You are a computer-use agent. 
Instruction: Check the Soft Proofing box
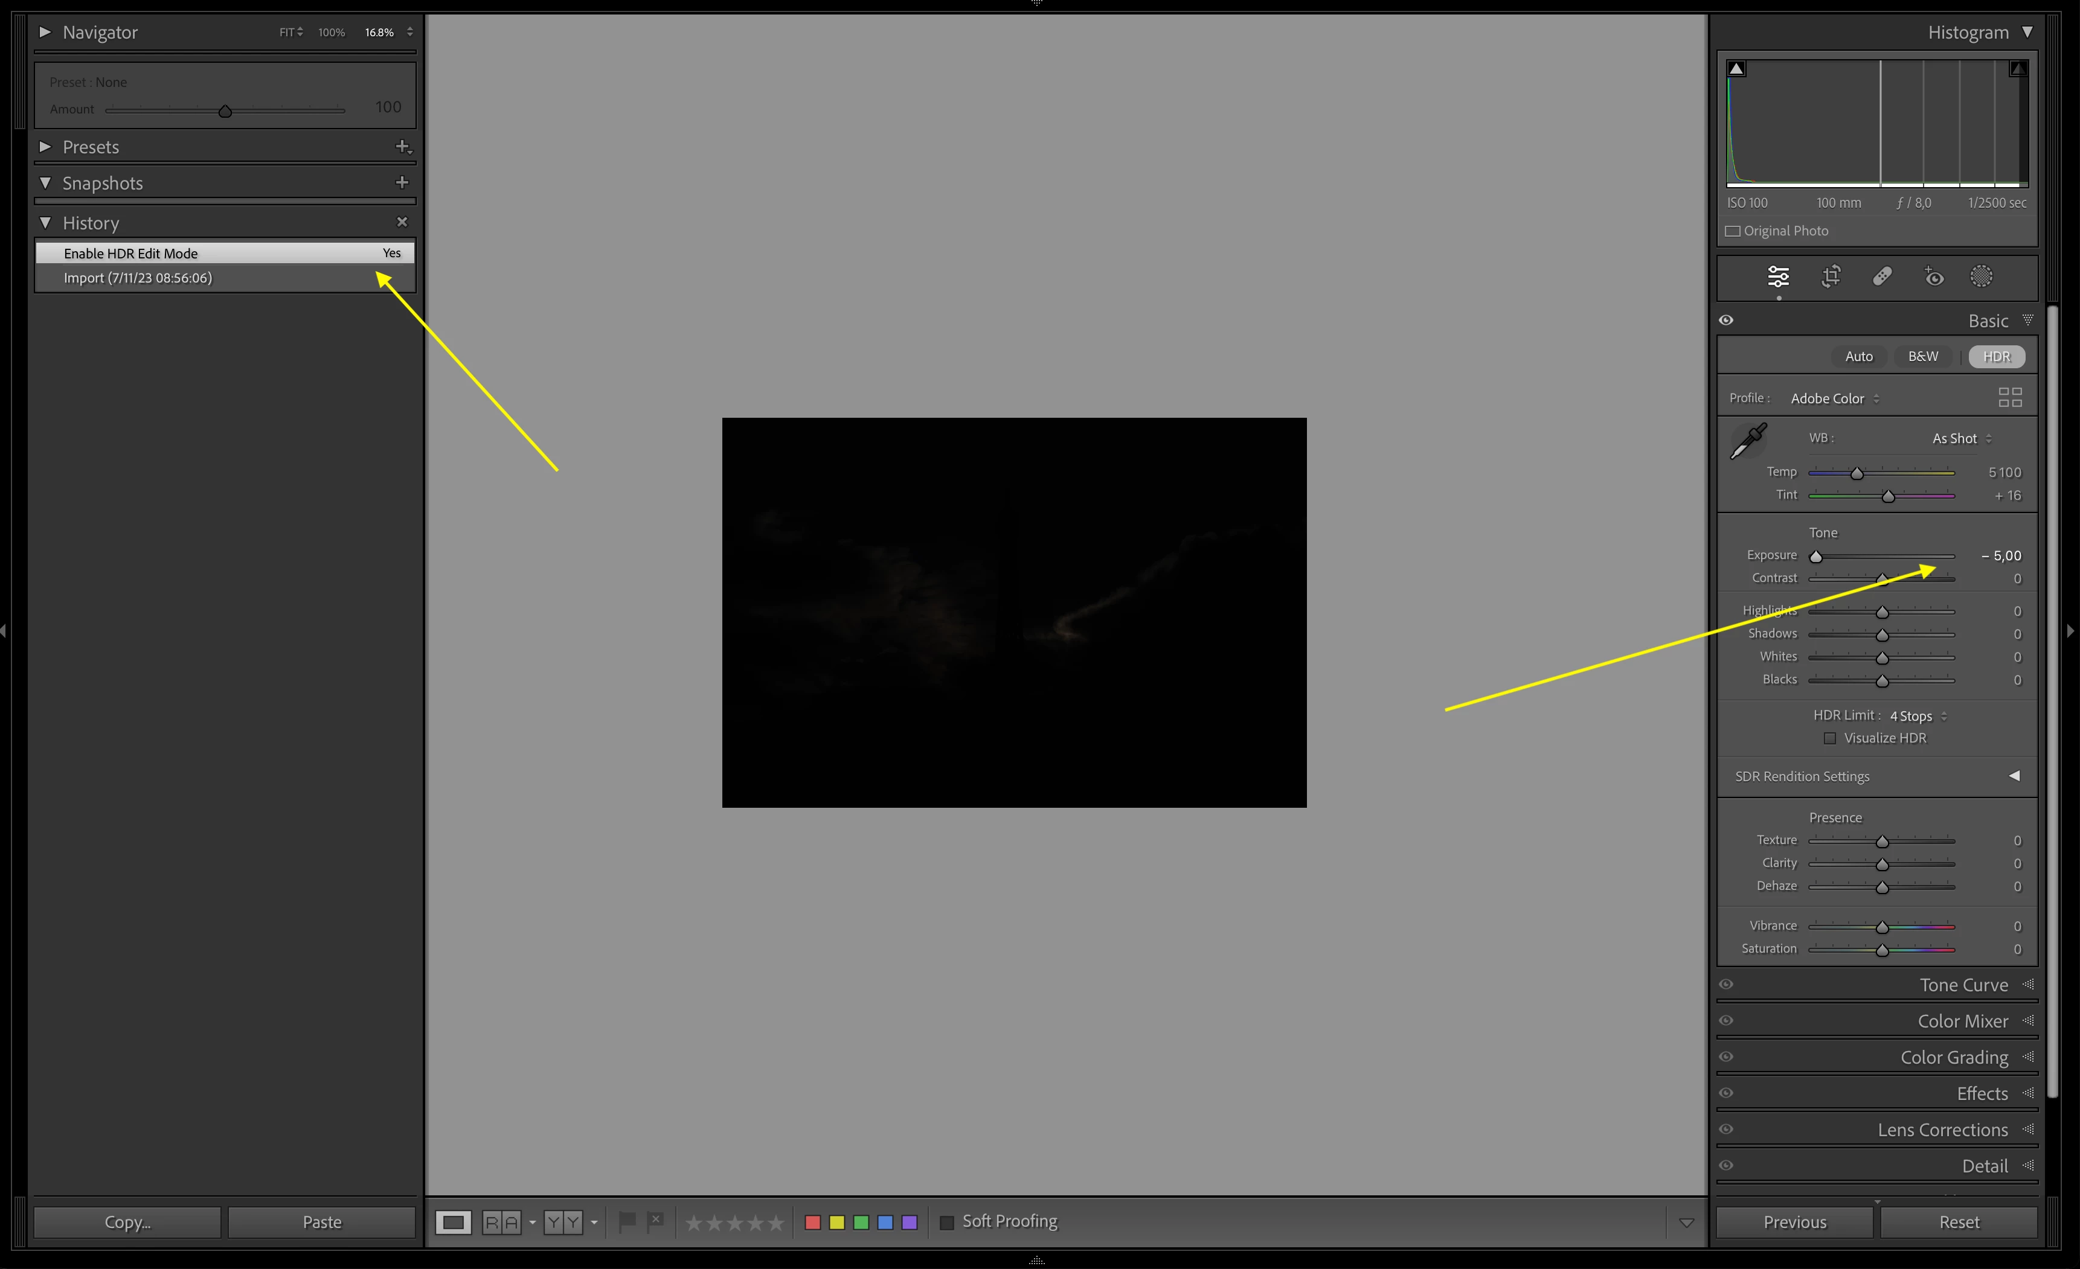[x=947, y=1222]
